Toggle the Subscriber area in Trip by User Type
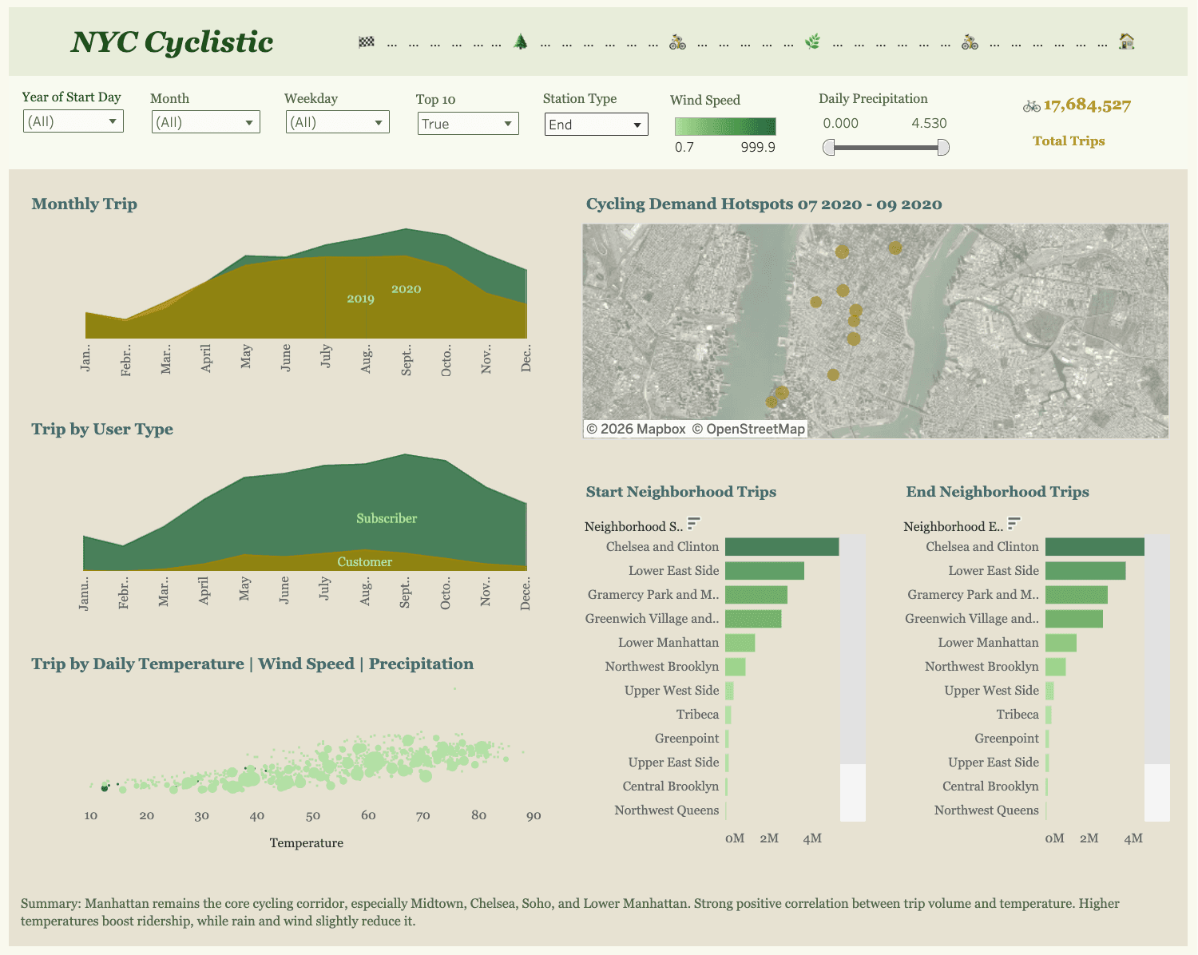Viewport: 1198px width, 955px height. coord(386,518)
